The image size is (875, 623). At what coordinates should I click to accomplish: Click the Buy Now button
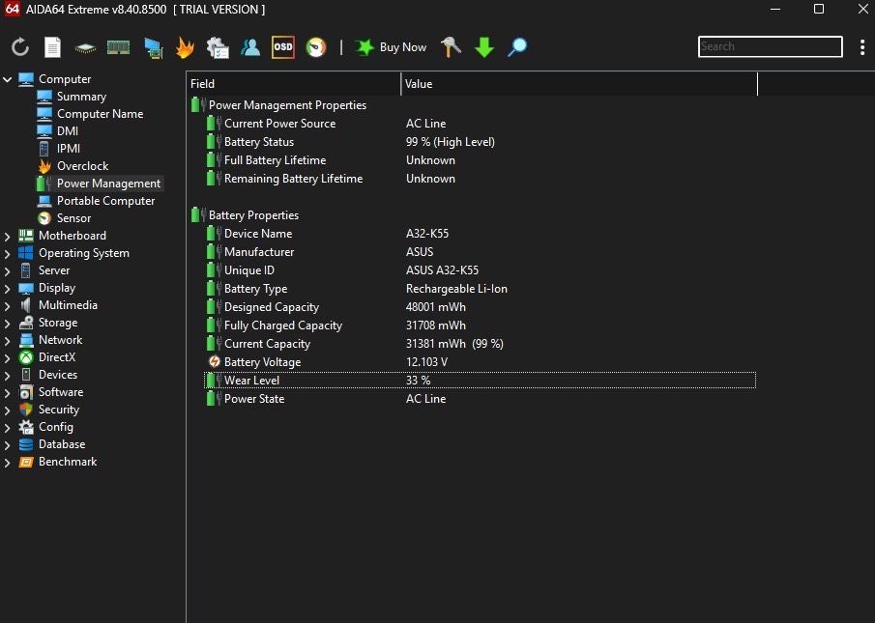point(391,47)
